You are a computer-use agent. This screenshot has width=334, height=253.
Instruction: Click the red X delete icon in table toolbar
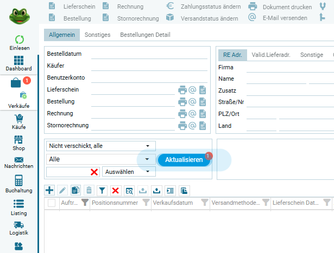[x=115, y=190]
